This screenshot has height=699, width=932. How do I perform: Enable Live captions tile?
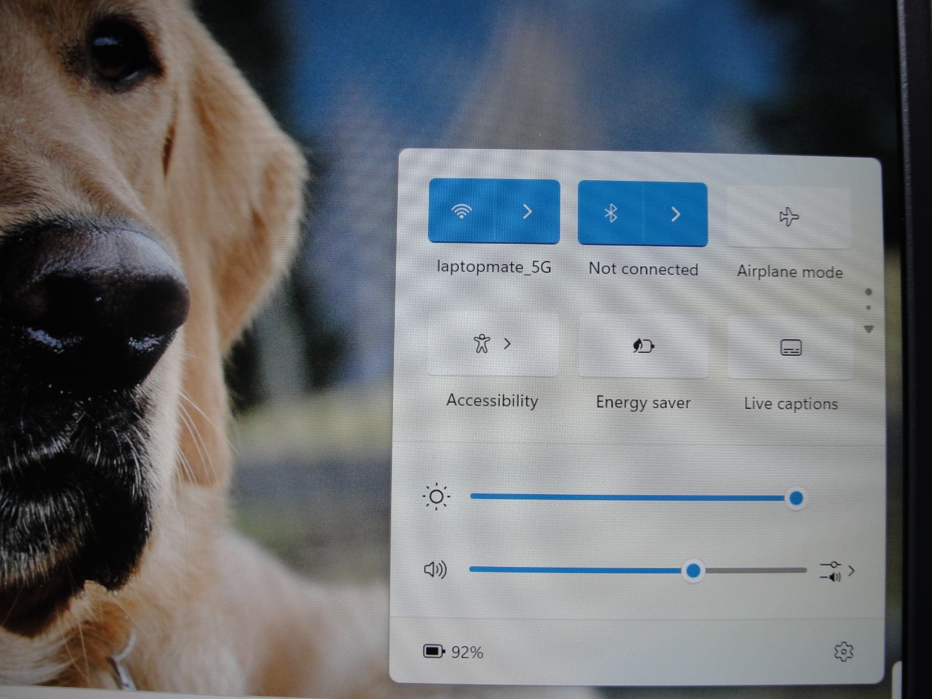(790, 348)
